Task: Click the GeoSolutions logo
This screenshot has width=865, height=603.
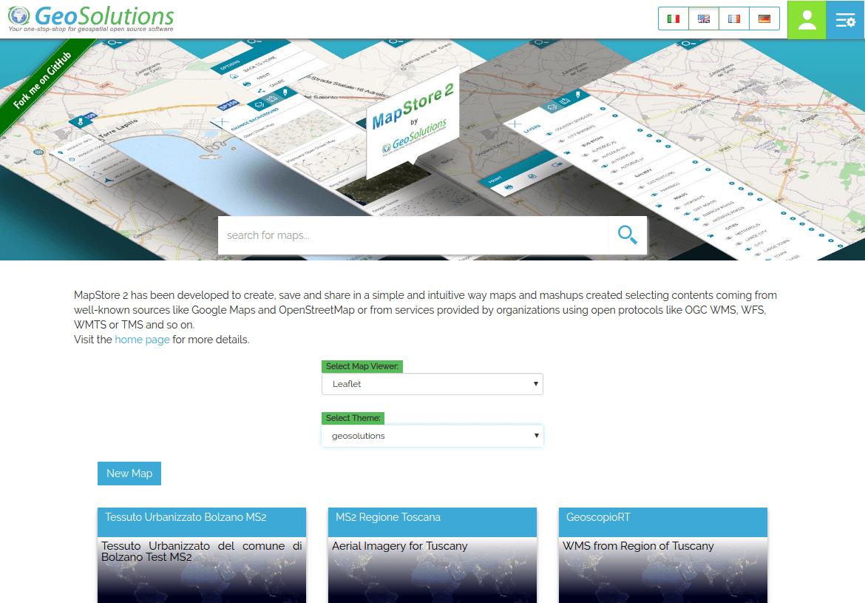Action: (92, 18)
